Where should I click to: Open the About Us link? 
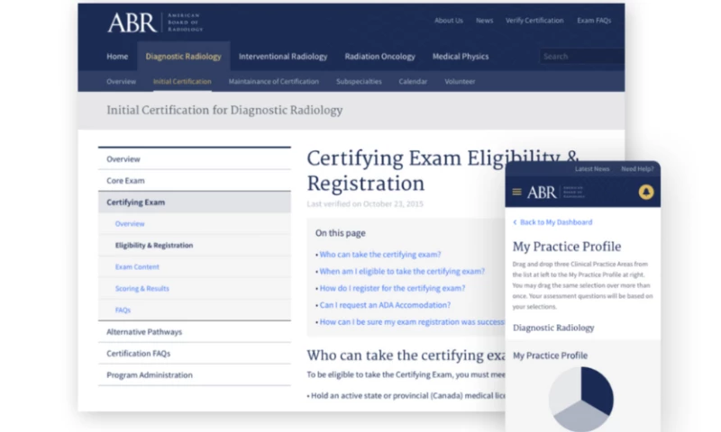click(x=448, y=21)
